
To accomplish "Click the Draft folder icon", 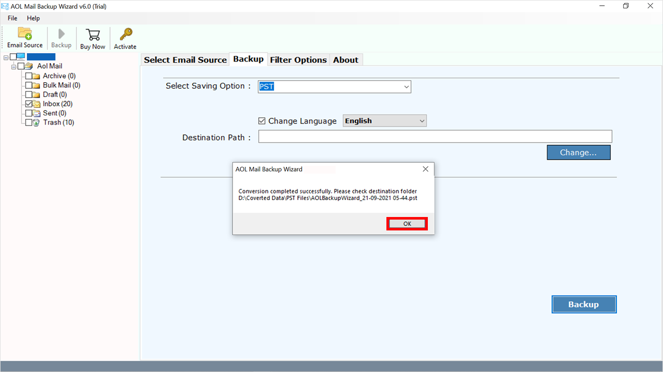I will click(x=36, y=95).
